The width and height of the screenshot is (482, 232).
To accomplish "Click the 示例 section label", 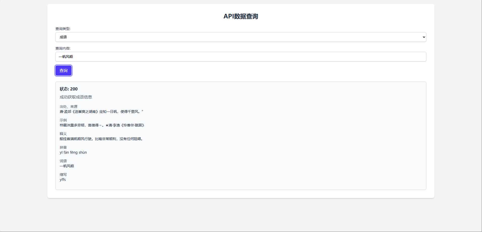I will (63, 120).
